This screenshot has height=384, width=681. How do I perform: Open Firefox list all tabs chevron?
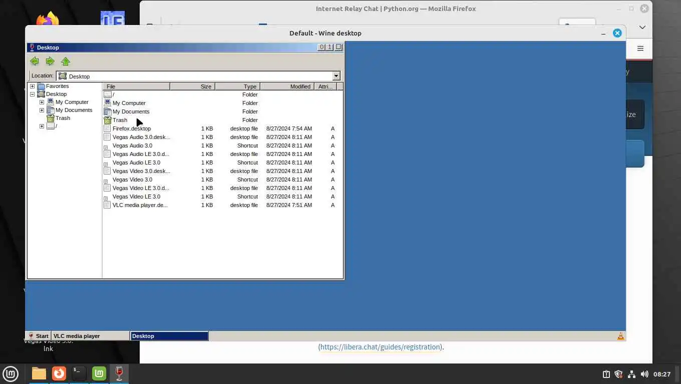(x=642, y=27)
